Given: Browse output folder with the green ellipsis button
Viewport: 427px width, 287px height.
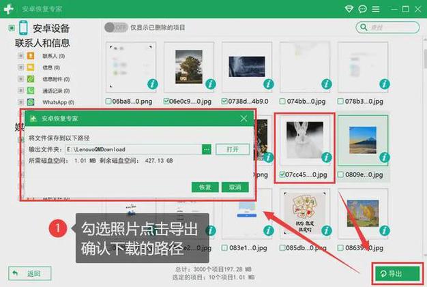Looking at the screenshot, I should tap(207, 149).
